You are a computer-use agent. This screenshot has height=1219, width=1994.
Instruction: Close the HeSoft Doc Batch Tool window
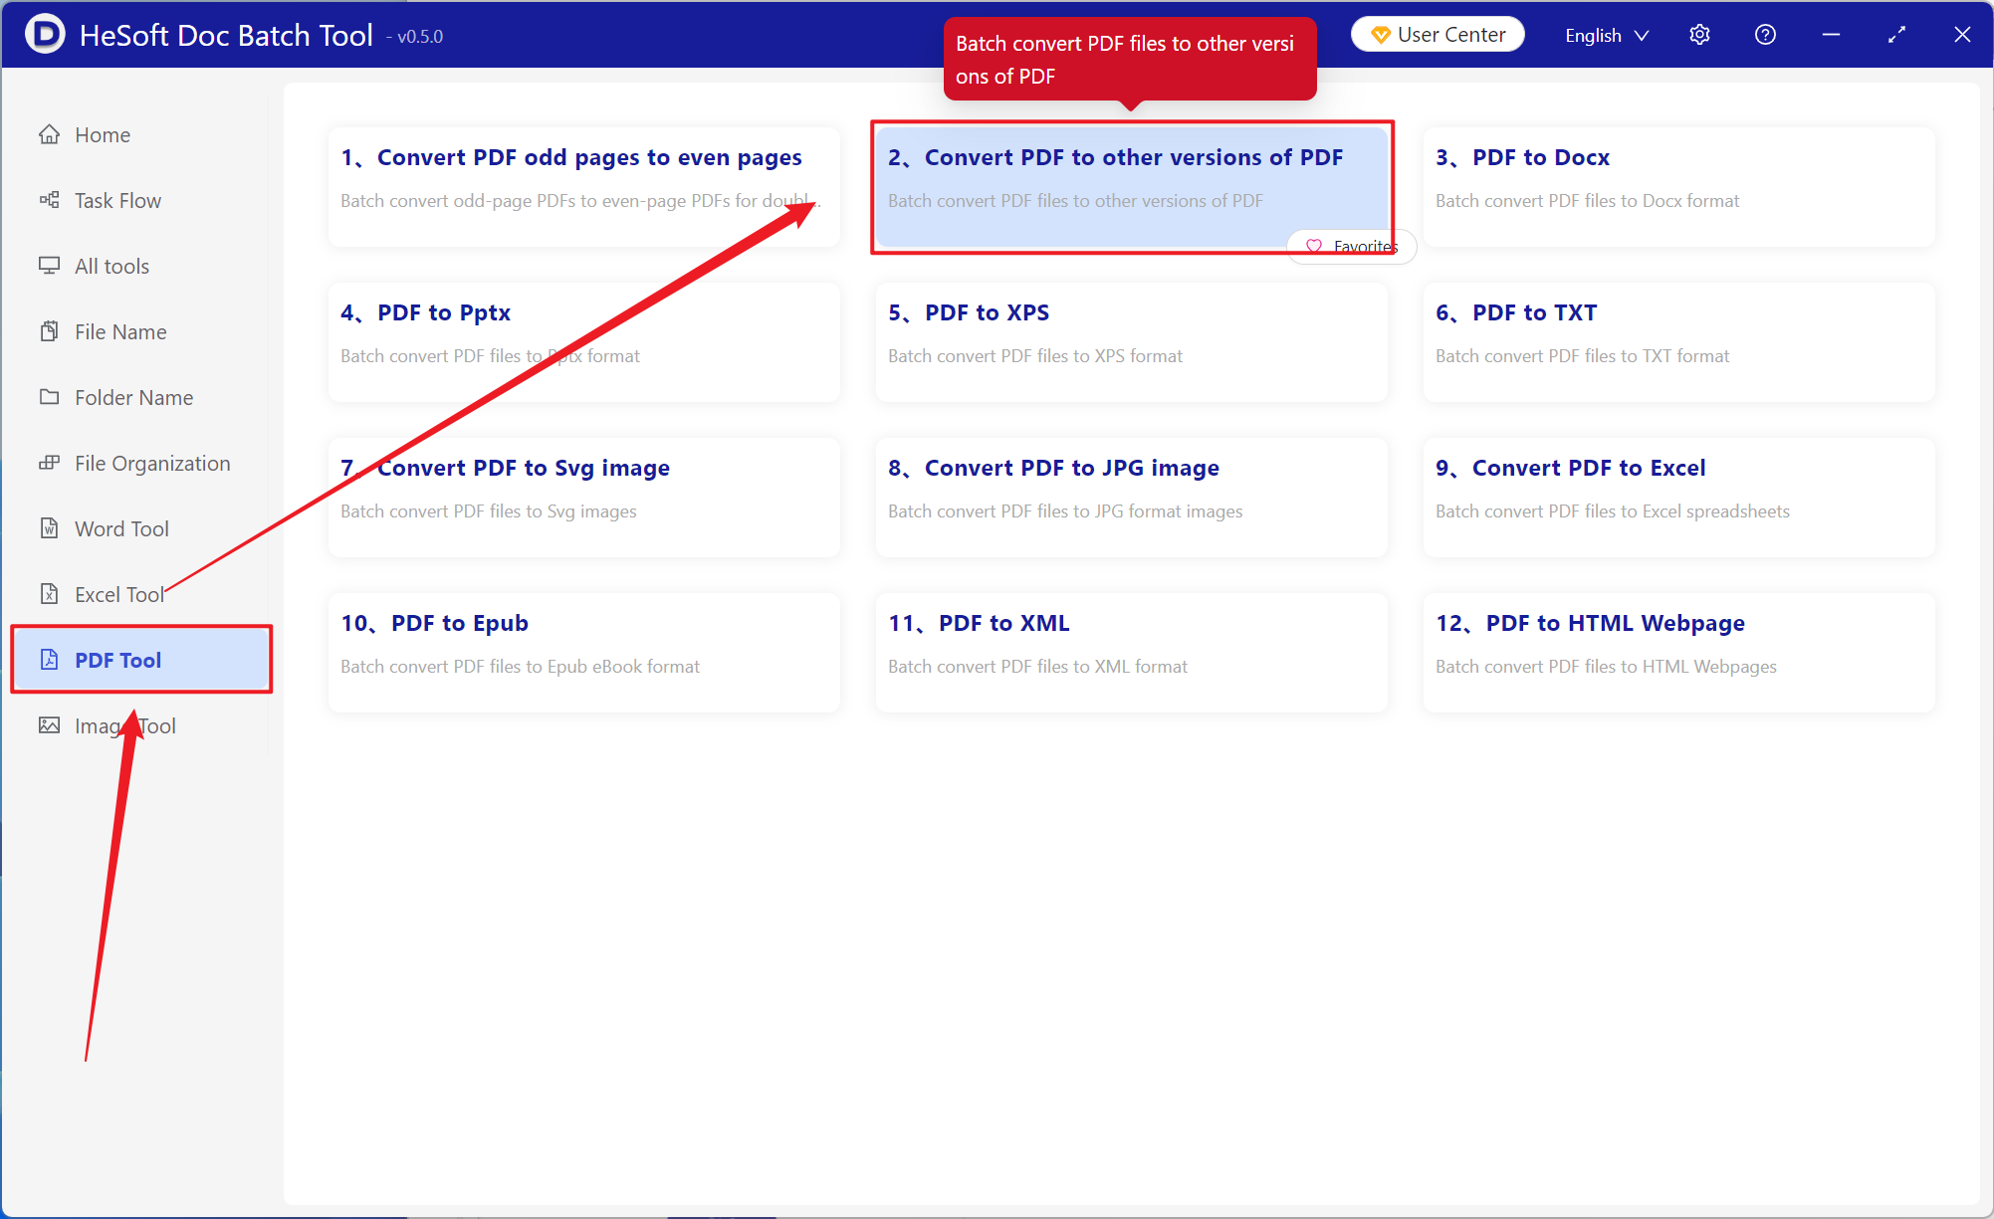(x=1962, y=35)
